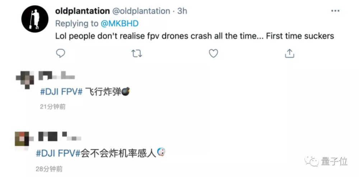Click the retweet arrows icon

pos(136,53)
